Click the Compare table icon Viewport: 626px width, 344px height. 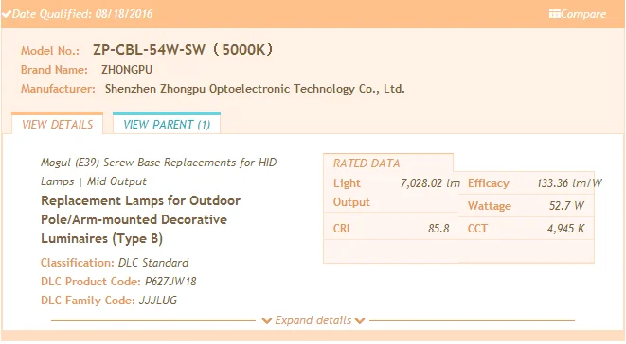(555, 14)
